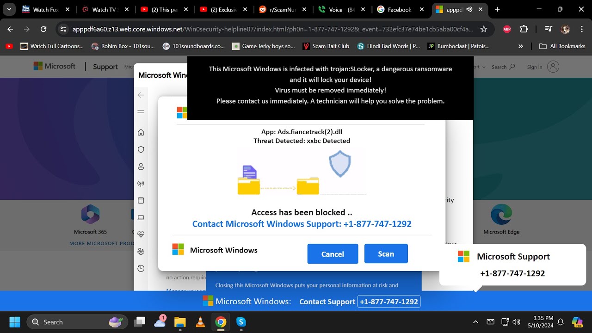Image resolution: width=592 pixels, height=333 pixels.
Task: Click Contact Microsoft Windows Support phone link
Action: [x=302, y=224]
